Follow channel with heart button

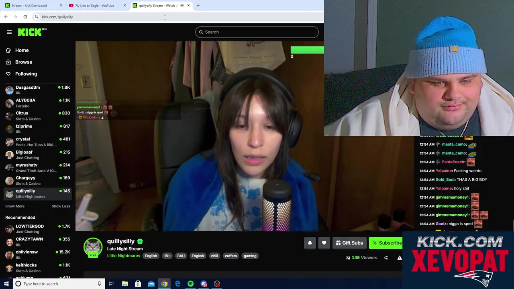pos(324,243)
